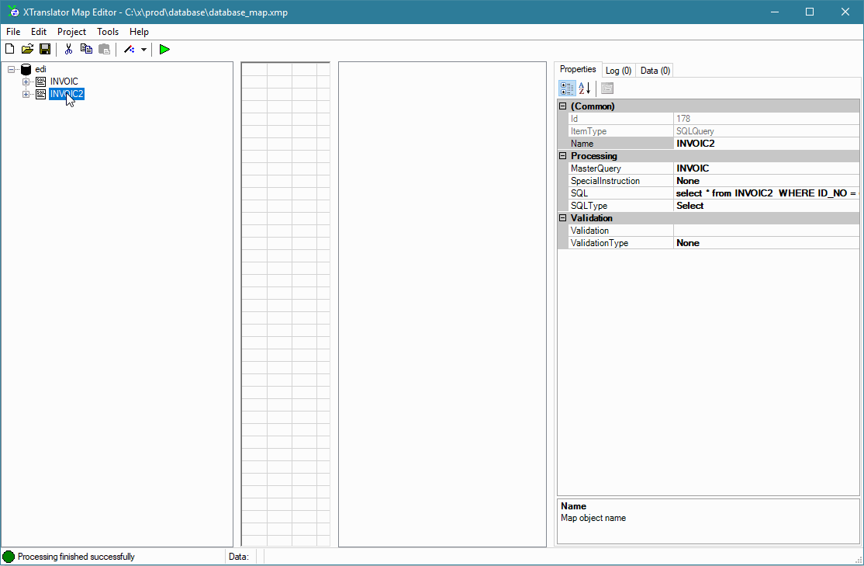Select the SQL property label
Screen dimensions: 864x566
[620, 193]
